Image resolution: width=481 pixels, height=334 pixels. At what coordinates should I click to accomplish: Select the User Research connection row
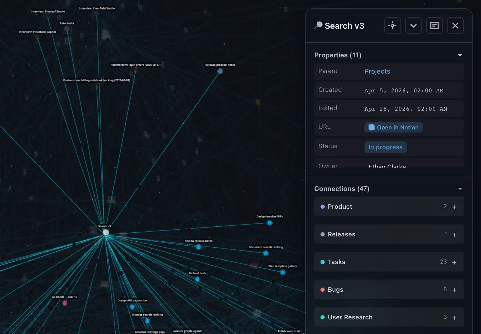tap(389, 317)
